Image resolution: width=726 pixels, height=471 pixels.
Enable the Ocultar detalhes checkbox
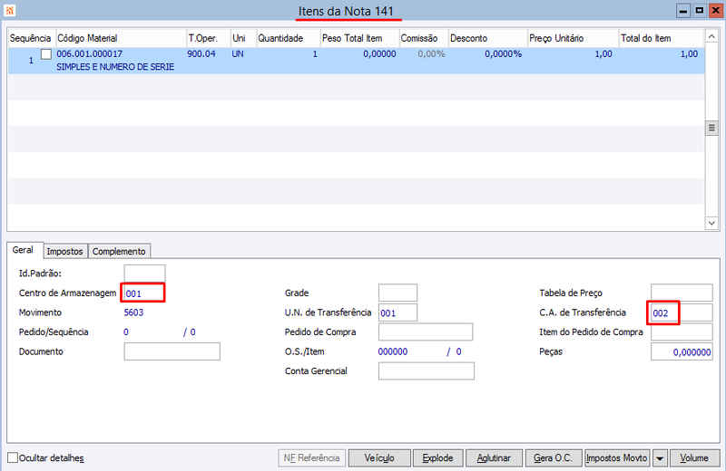coord(13,457)
